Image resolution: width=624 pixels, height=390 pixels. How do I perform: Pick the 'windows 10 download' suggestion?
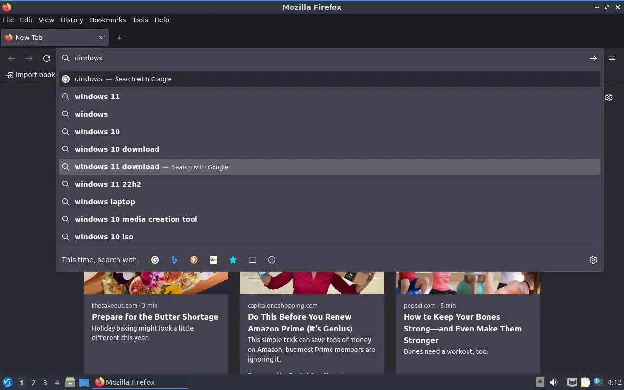tap(330, 149)
